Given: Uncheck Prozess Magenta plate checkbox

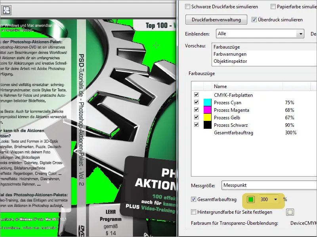Looking at the screenshot, I should pos(196,109).
